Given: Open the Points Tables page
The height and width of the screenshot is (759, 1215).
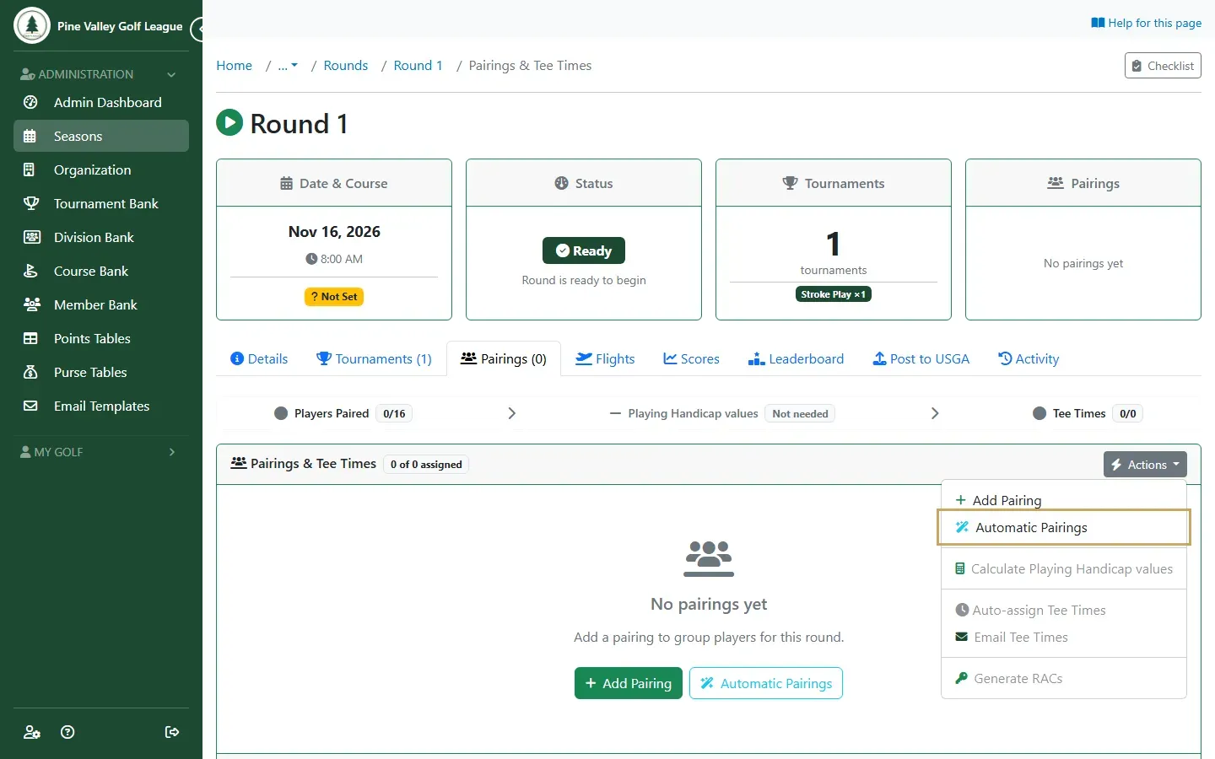Looking at the screenshot, I should tap(101, 338).
